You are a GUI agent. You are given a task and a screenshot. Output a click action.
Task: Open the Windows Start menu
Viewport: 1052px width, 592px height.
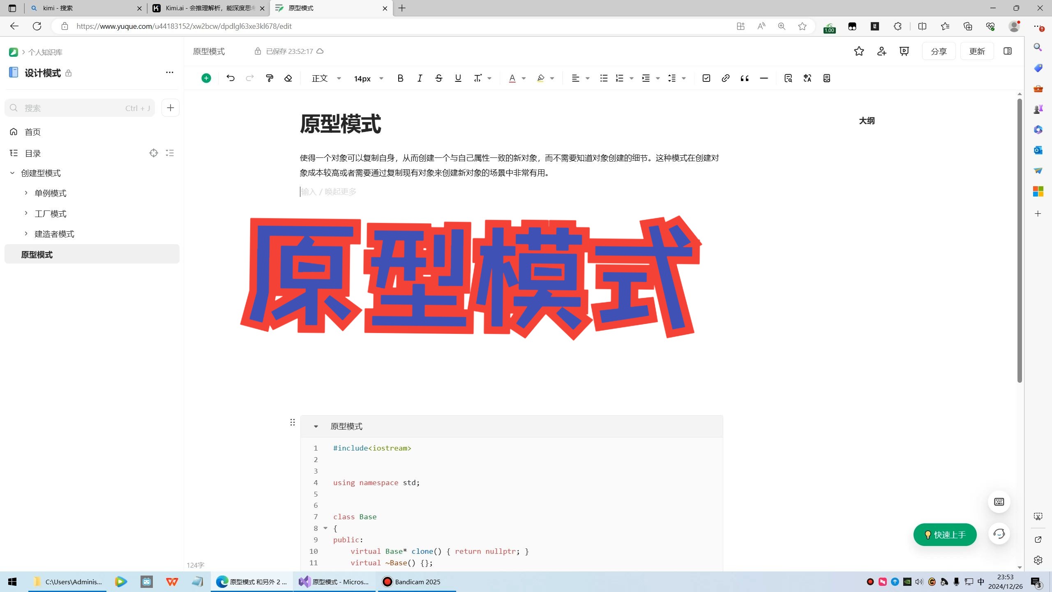tap(12, 582)
